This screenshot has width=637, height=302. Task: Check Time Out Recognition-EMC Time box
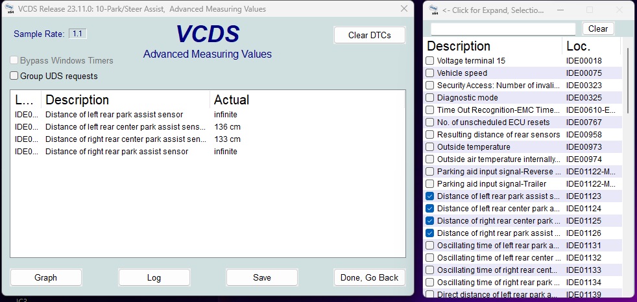pos(430,110)
